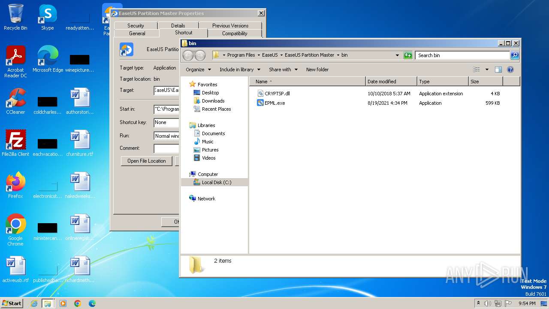Click the search magnifier button

515,55
